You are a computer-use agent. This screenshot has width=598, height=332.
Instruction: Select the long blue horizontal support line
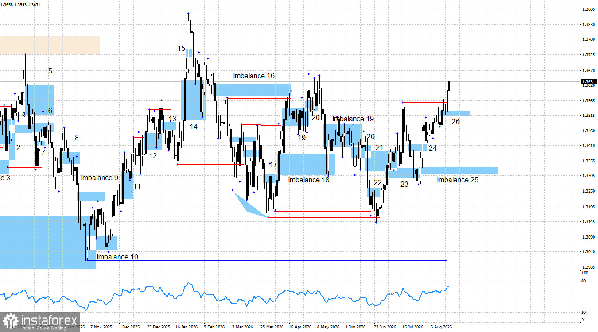[267, 260]
